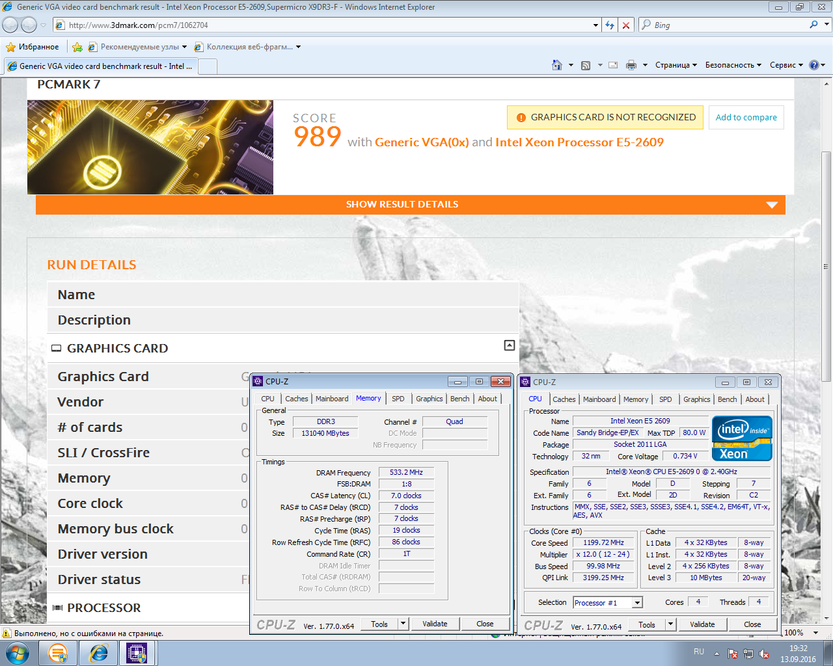Switch to SPD tab in left CPU-Z window
This screenshot has width=833, height=666.
click(x=398, y=399)
